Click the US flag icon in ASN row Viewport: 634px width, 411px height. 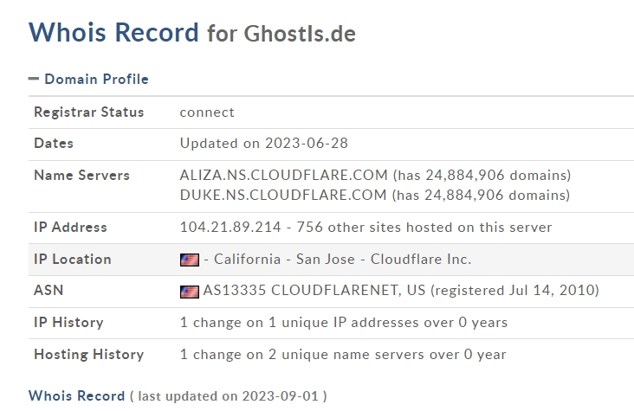click(189, 292)
